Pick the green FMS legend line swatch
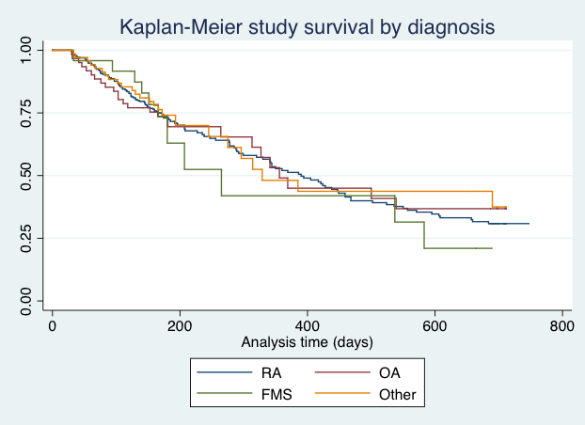Image resolution: width=585 pixels, height=425 pixels. click(224, 395)
